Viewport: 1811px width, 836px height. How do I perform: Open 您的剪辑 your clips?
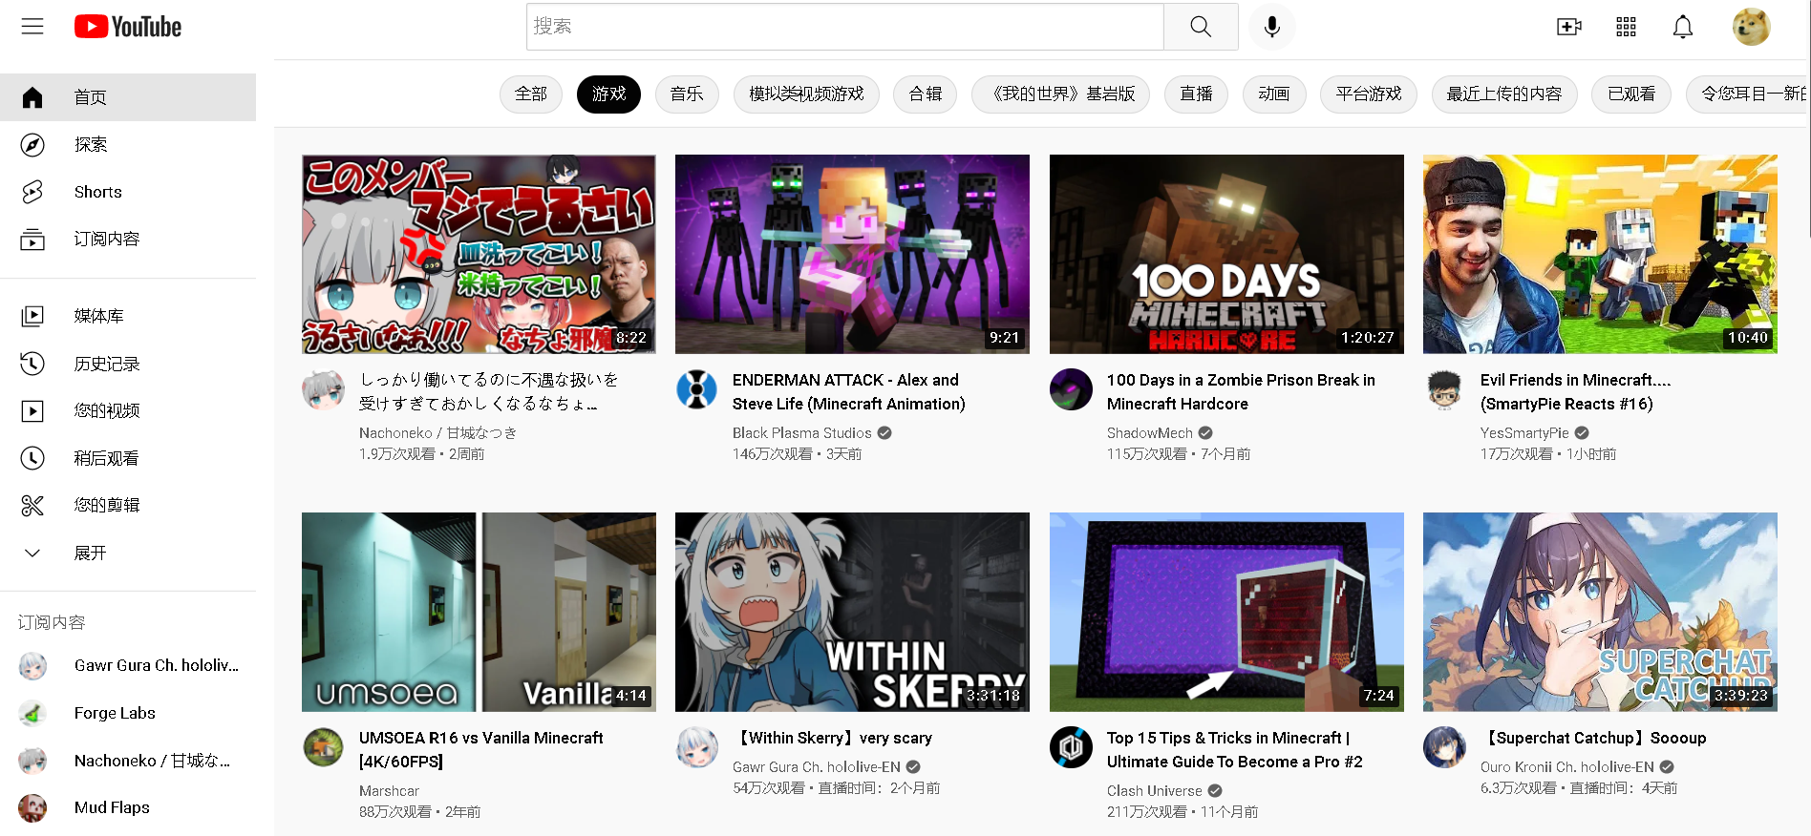pyautogui.click(x=128, y=506)
